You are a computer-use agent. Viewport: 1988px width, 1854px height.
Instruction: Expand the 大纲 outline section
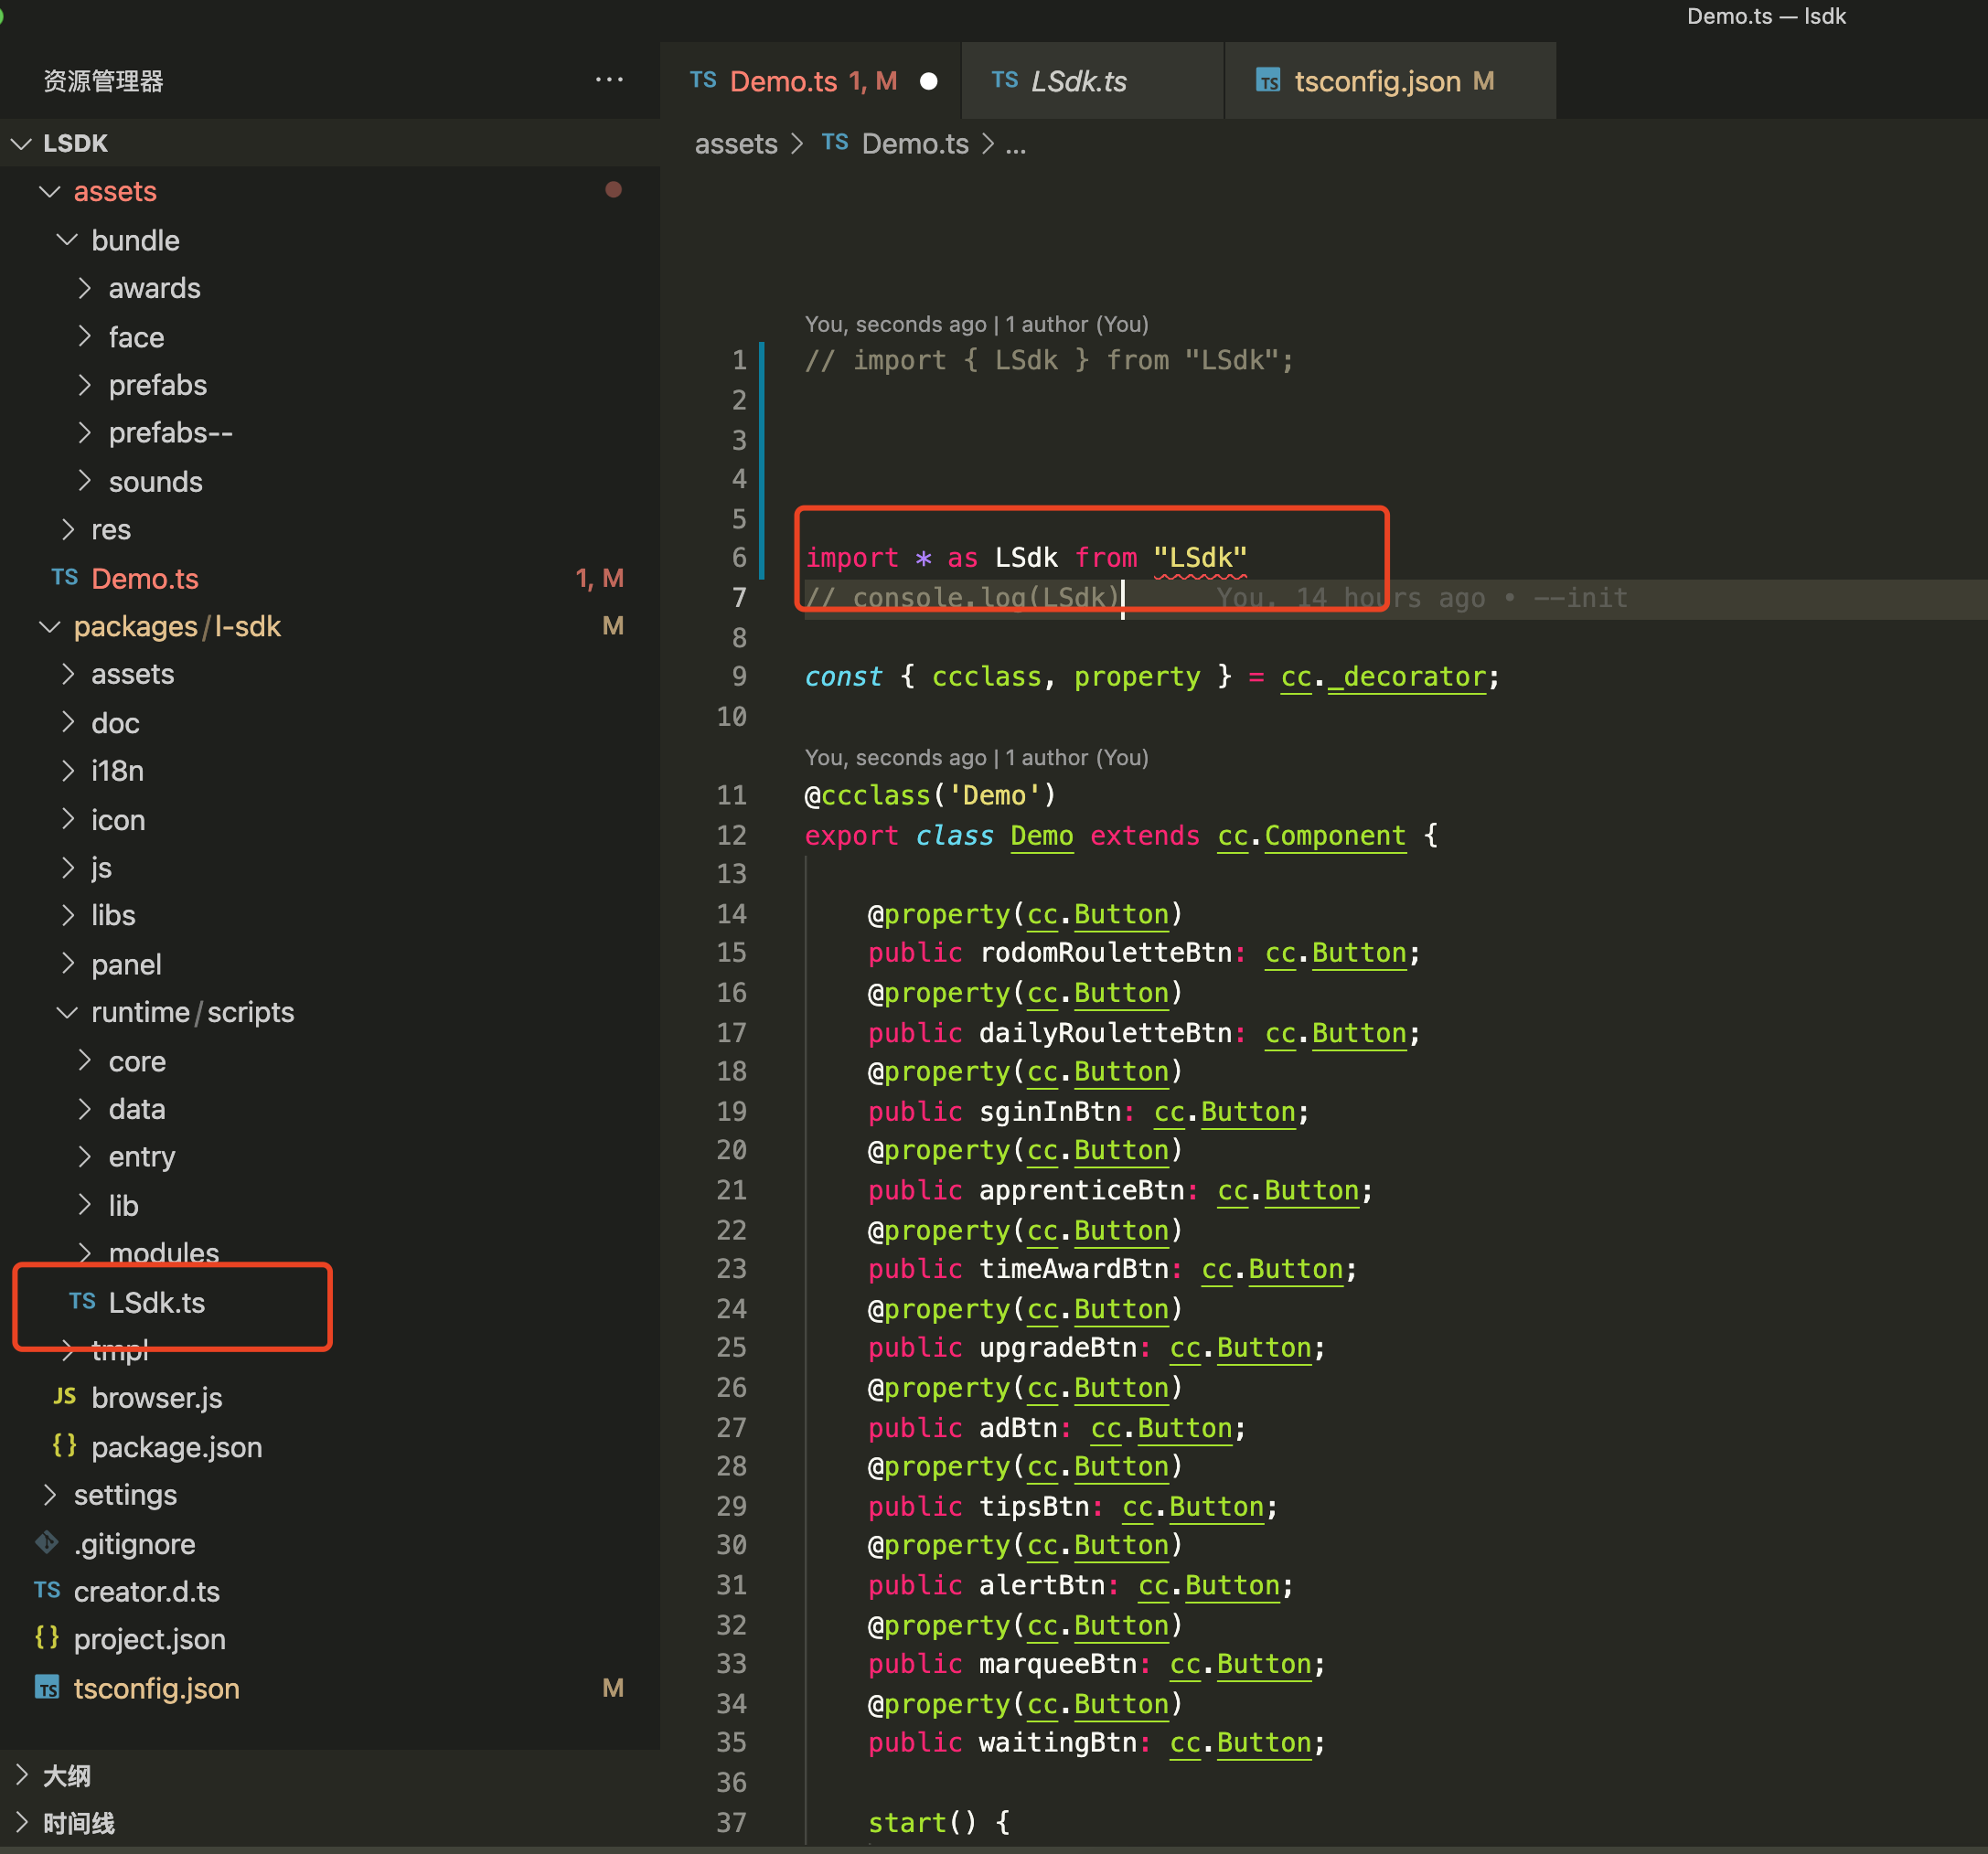tap(22, 1775)
